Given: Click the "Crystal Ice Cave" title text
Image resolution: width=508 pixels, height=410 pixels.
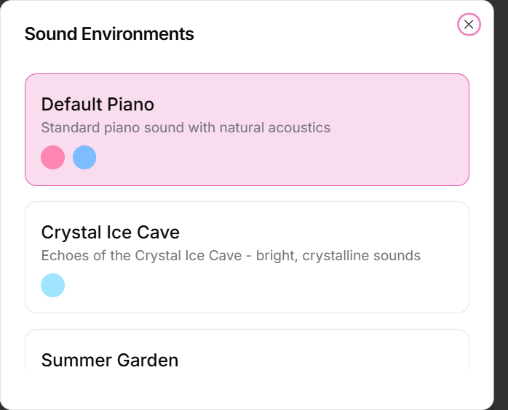Looking at the screenshot, I should click(x=111, y=233).
